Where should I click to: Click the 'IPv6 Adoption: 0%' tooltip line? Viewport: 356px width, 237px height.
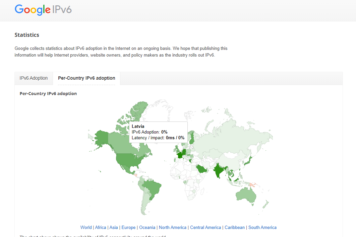pos(150,132)
